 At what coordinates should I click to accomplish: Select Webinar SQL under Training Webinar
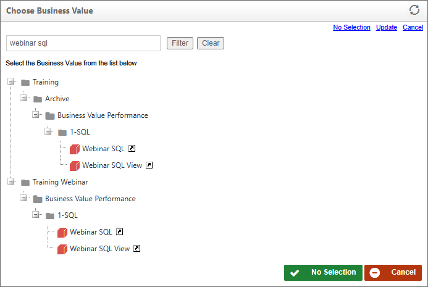tap(91, 232)
